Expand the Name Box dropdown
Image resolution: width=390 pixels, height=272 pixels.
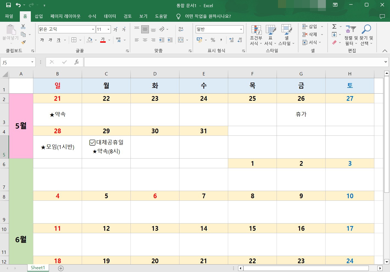[x=32, y=62]
